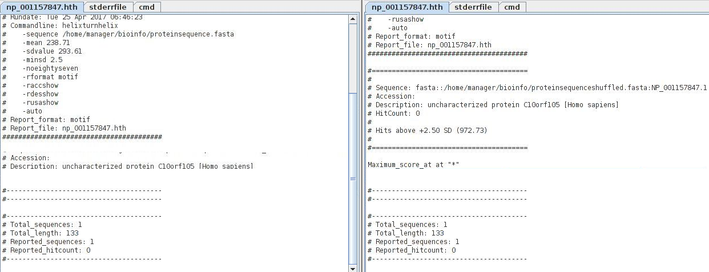Switch to stderrfile tab in right pane
This screenshot has width=709, height=272.
click(x=474, y=7)
